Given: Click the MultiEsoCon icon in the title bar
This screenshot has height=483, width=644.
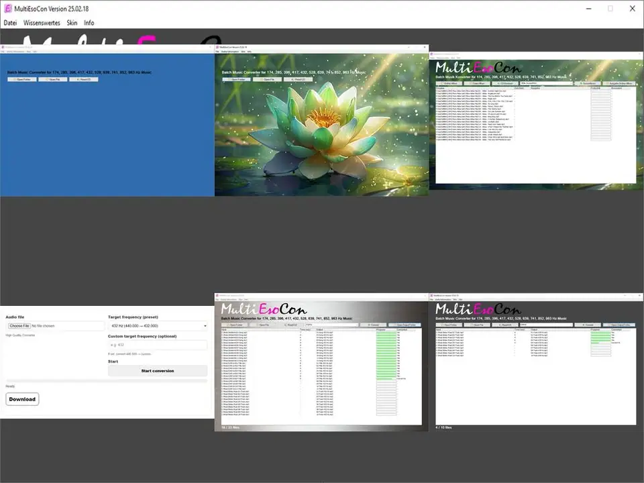Looking at the screenshot, I should point(7,8).
